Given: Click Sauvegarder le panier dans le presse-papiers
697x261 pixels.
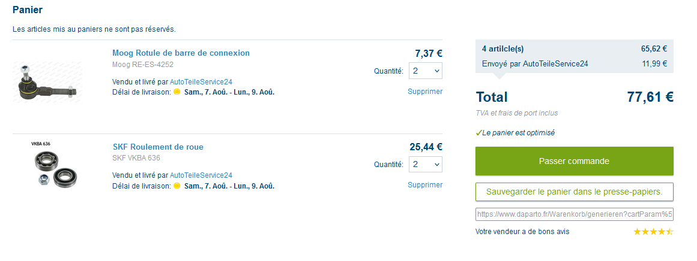Looking at the screenshot, I should (x=574, y=192).
